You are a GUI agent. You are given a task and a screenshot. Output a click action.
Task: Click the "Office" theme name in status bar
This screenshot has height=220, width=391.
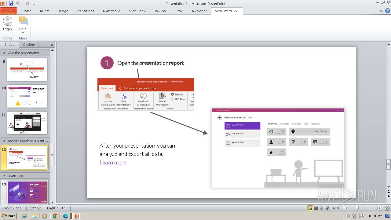(x=35, y=208)
